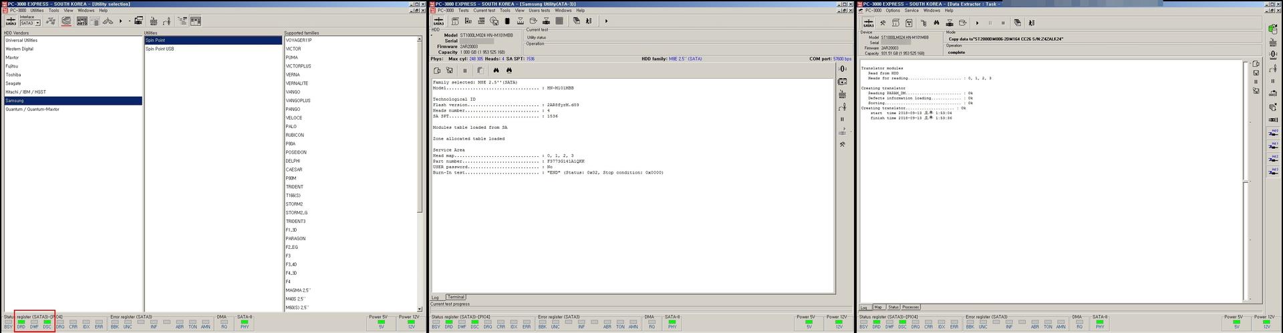Click the exit running-man icon in Data Extractor toolbar

(1032, 23)
